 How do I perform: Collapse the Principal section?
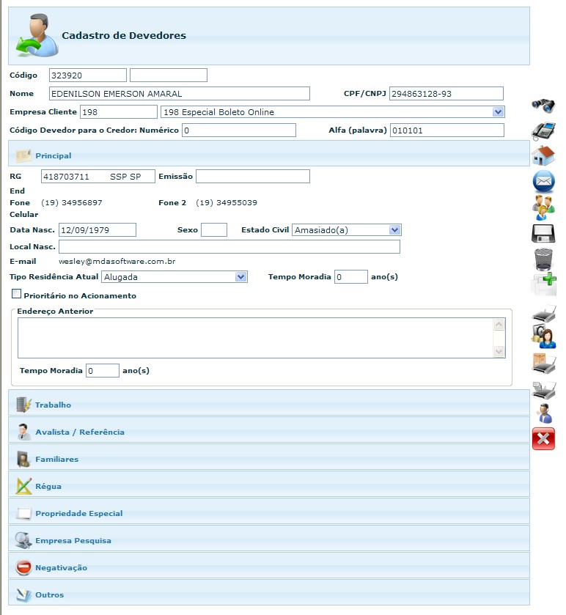pos(269,153)
